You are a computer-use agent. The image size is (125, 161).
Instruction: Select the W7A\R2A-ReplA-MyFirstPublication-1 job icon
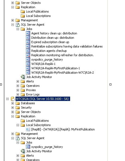28,68
